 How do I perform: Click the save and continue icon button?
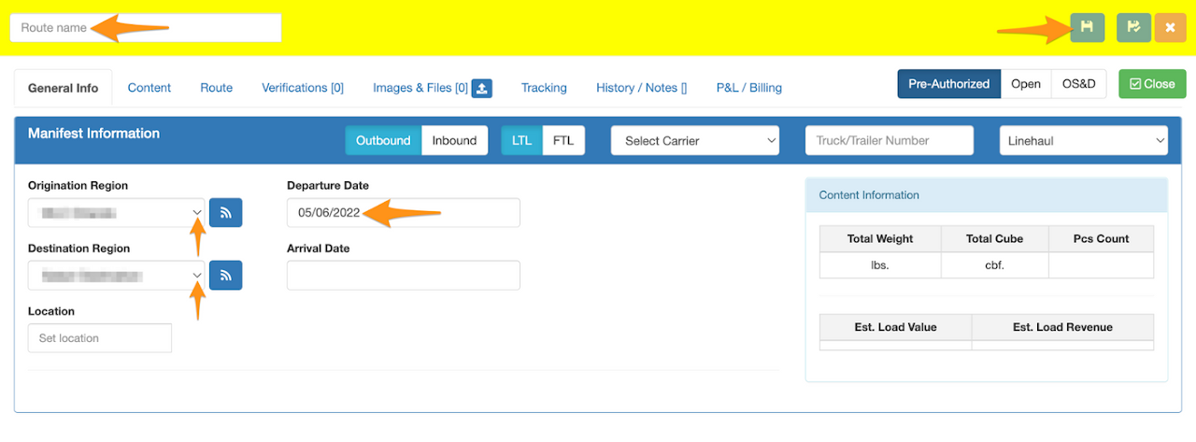click(1133, 27)
